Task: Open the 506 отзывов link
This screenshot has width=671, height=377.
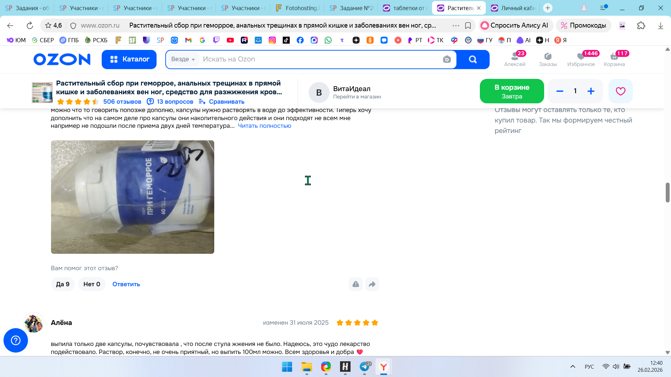Action: coord(122,102)
